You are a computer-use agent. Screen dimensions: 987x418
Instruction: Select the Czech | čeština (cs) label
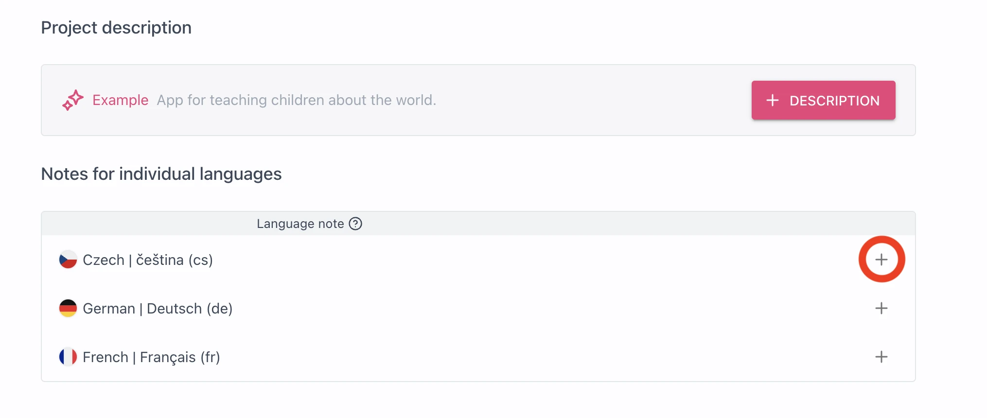click(x=148, y=260)
